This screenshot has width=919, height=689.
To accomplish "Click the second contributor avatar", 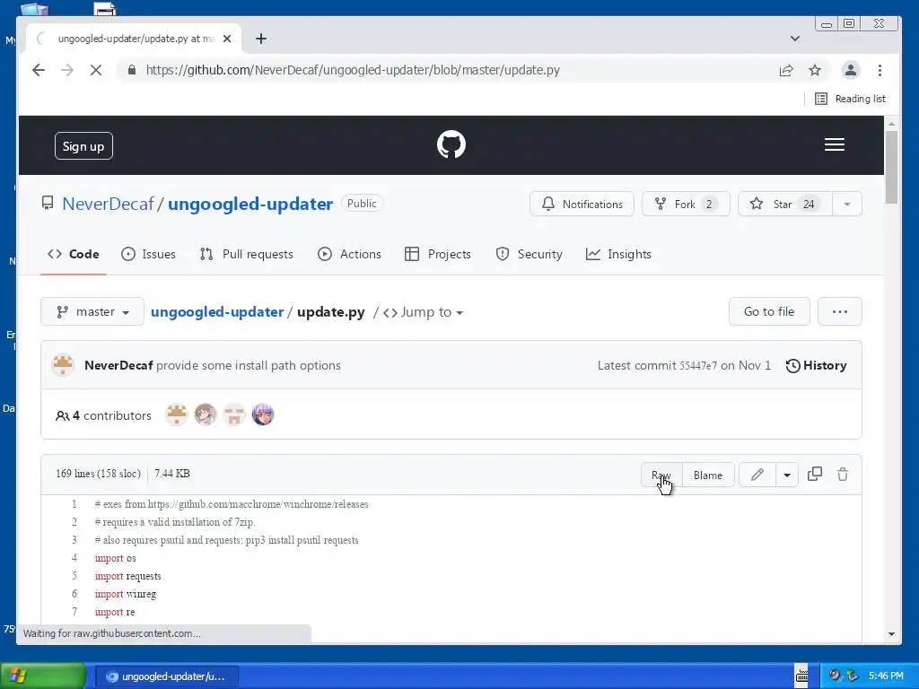I will tap(206, 414).
